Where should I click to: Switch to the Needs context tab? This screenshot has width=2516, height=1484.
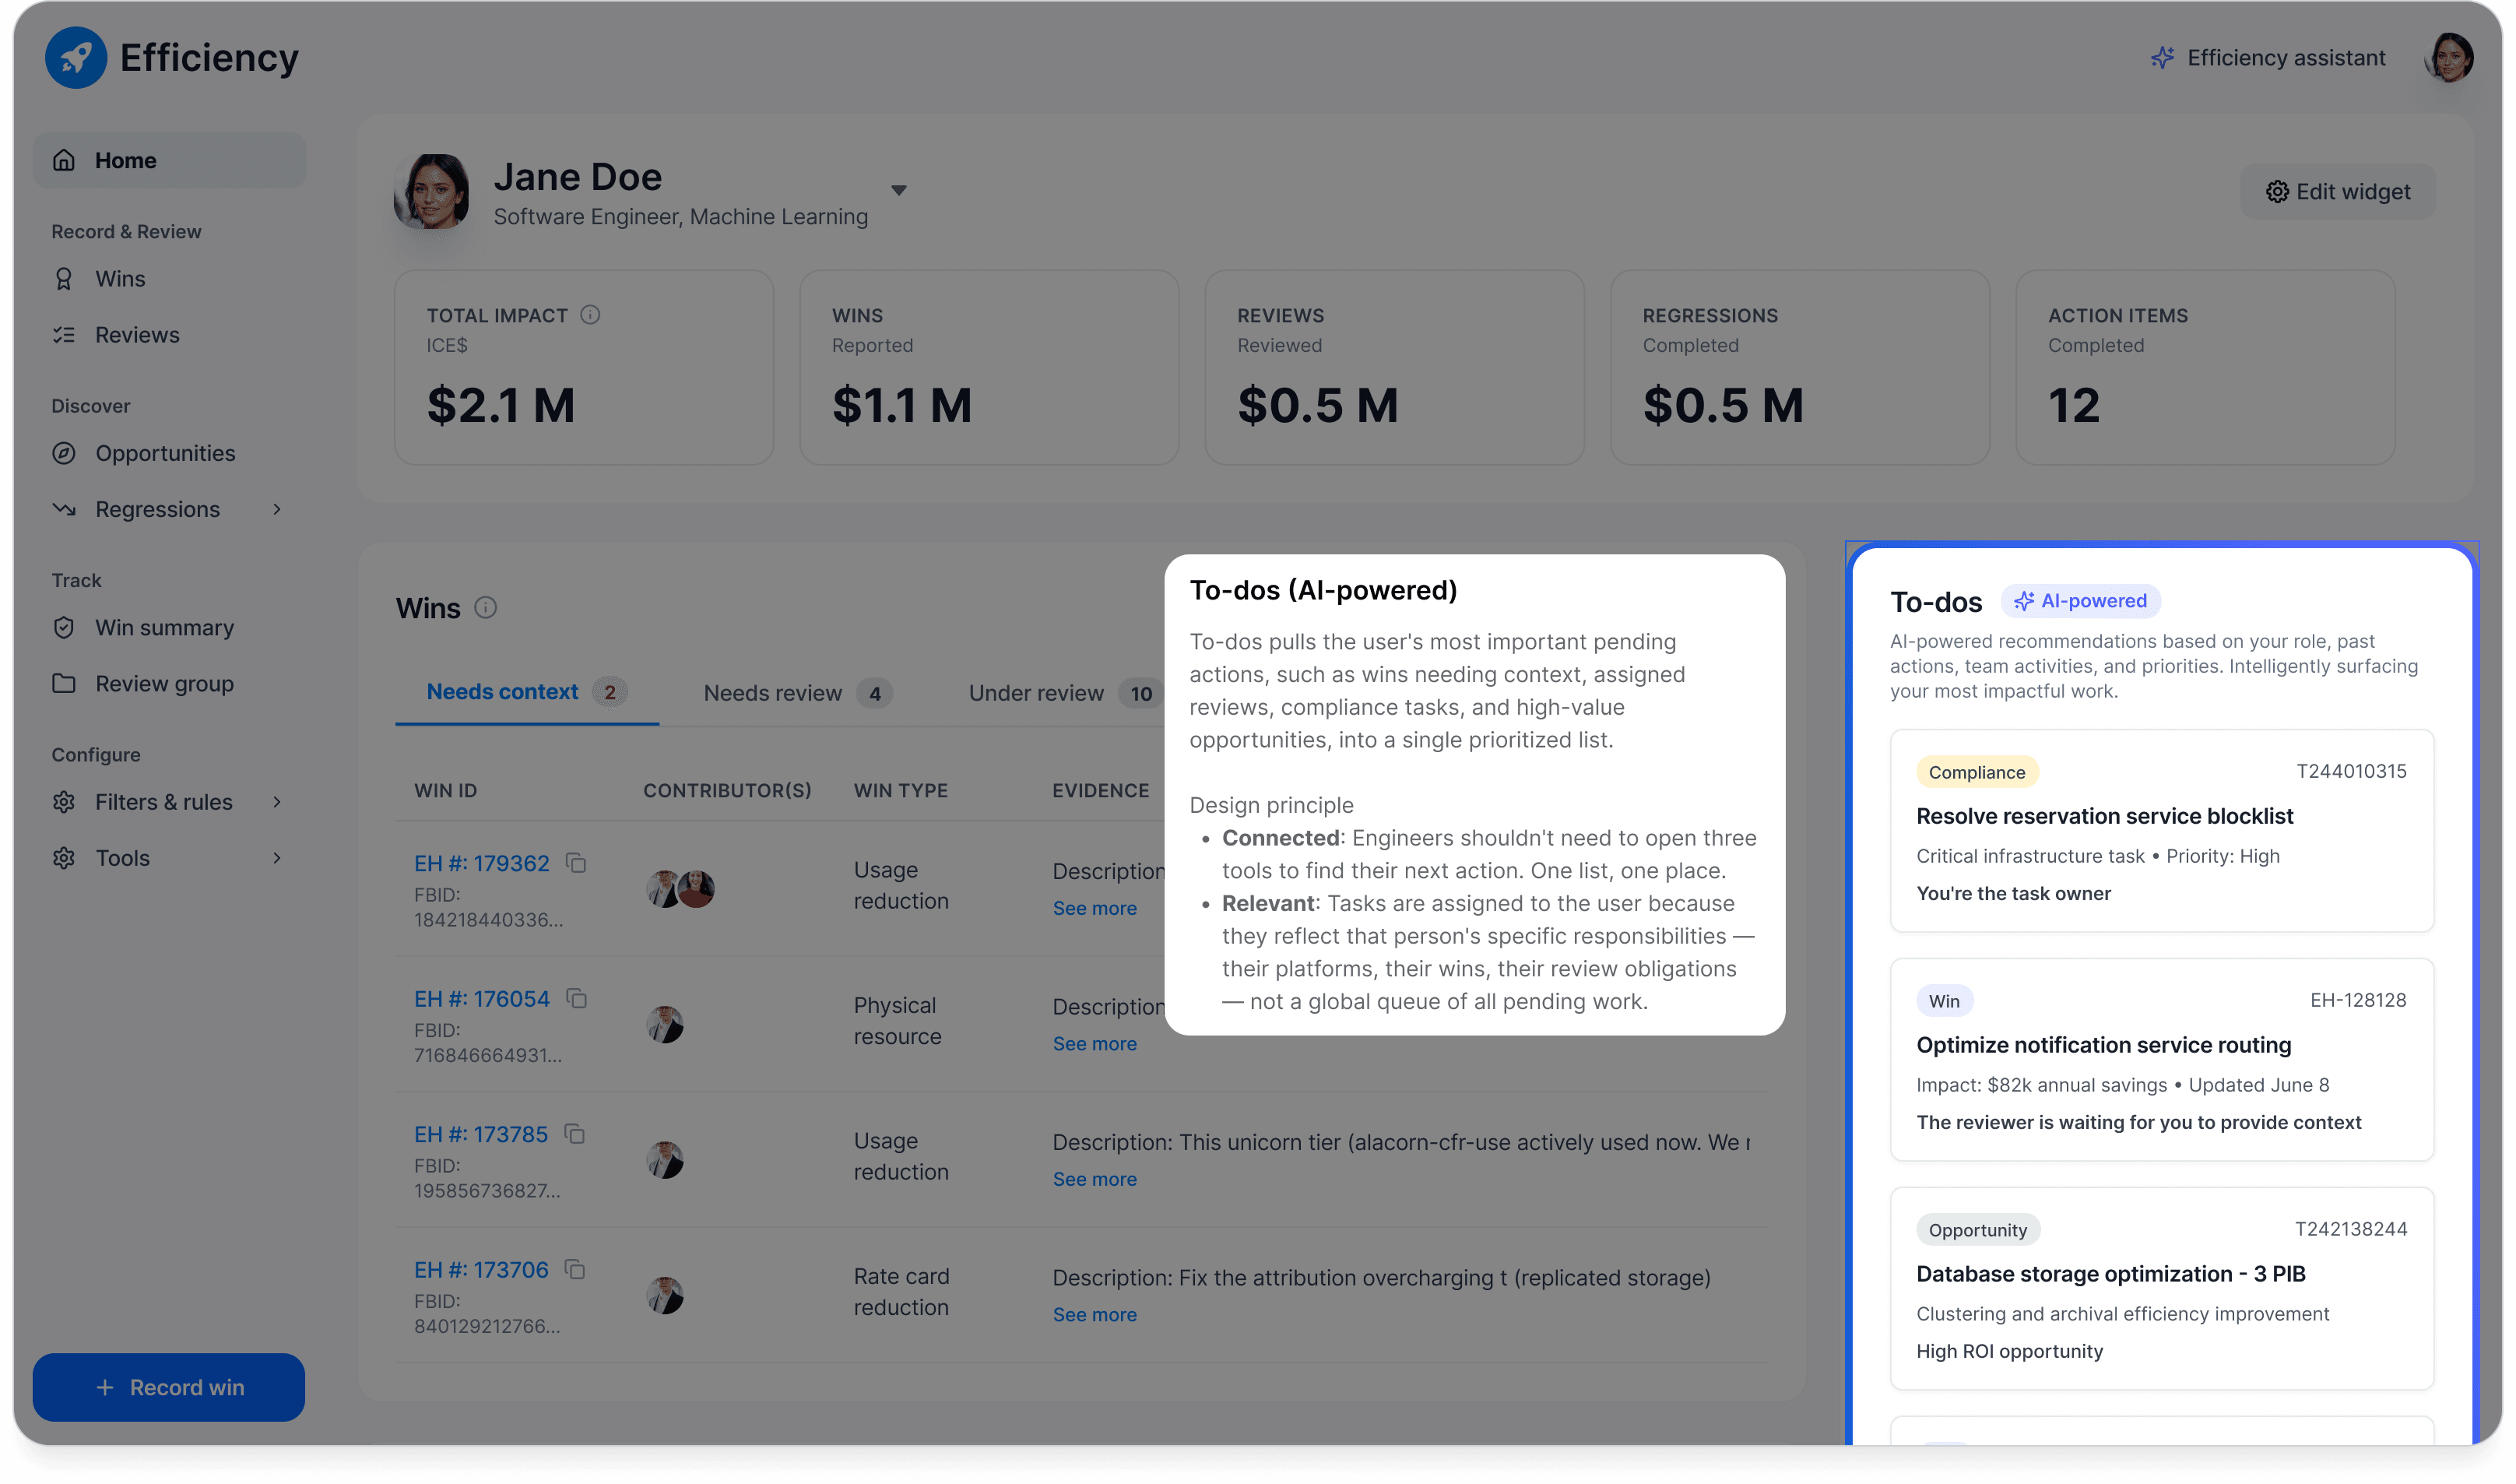click(x=527, y=692)
